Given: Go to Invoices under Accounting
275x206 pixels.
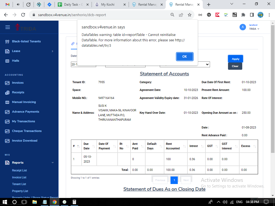Looking at the screenshot, I should pyautogui.click(x=18, y=83).
